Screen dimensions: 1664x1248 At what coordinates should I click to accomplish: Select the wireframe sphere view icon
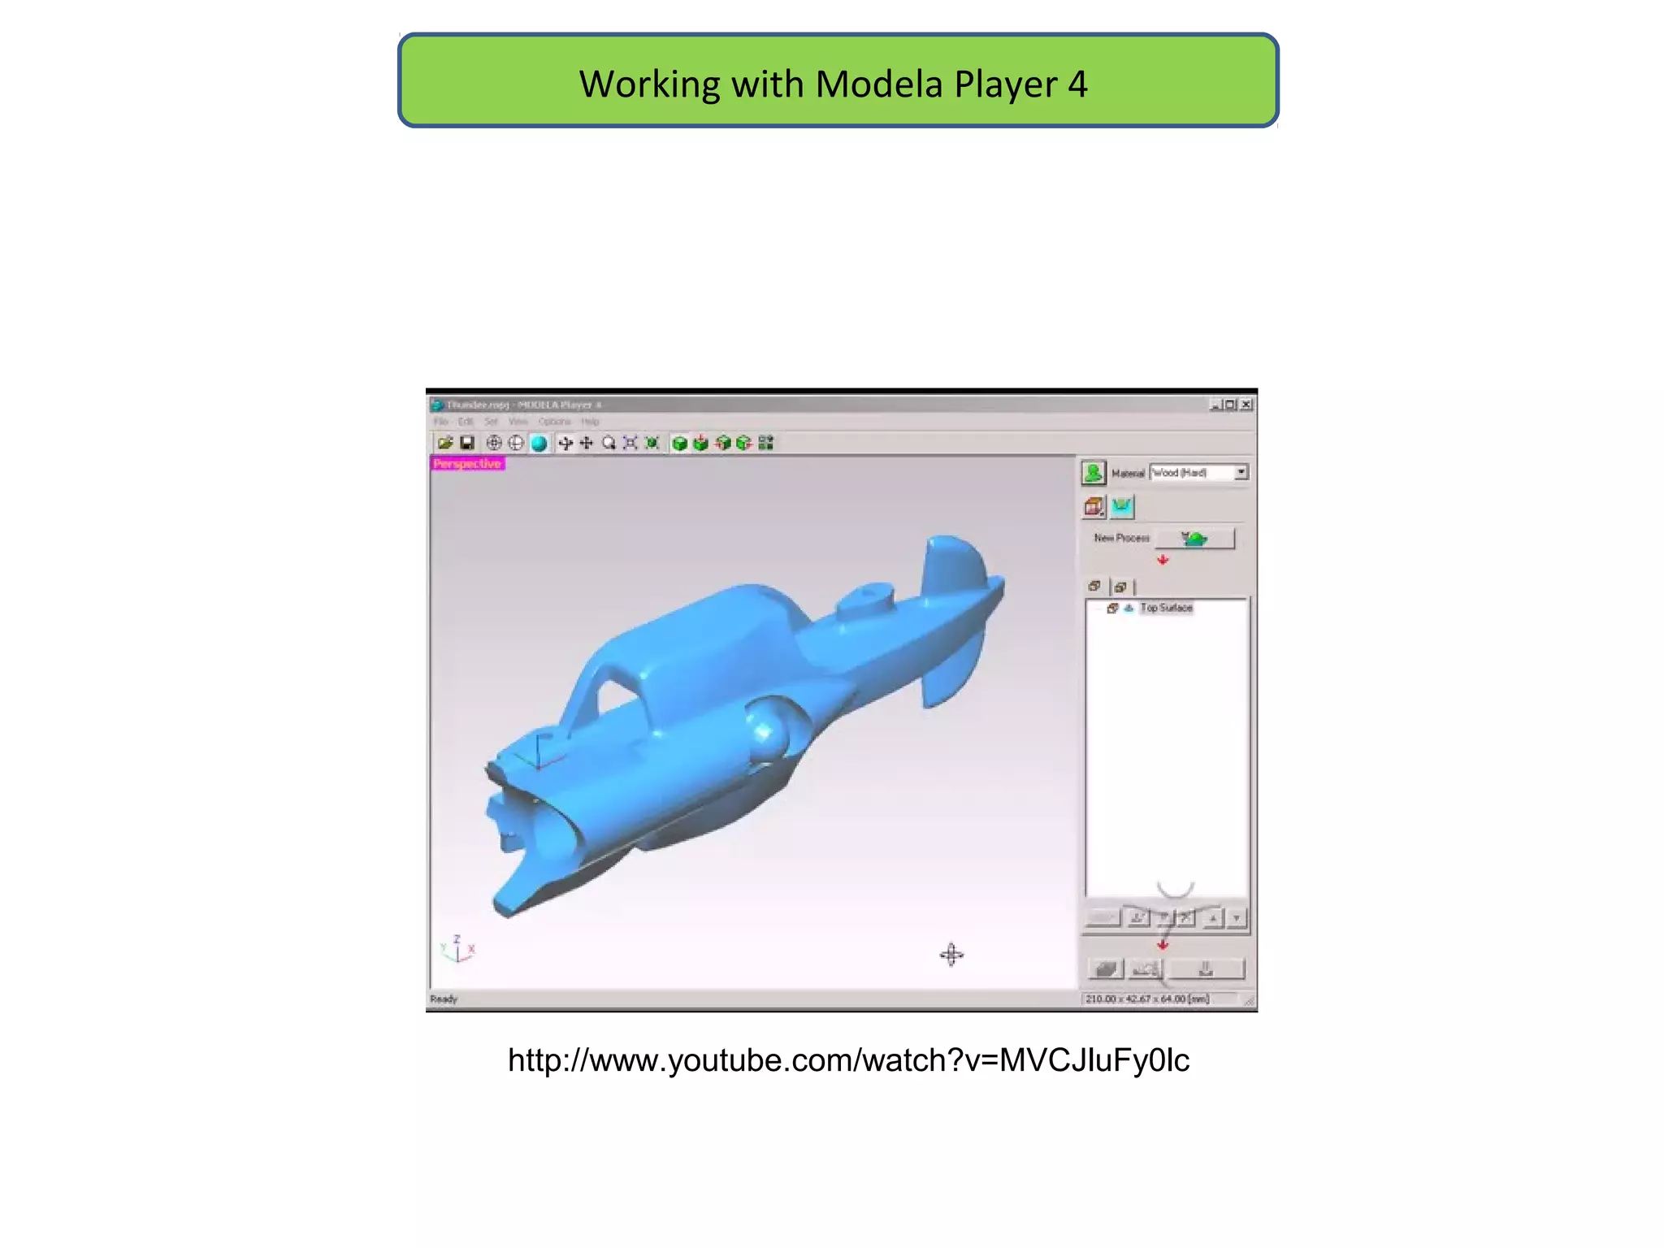[x=494, y=443]
